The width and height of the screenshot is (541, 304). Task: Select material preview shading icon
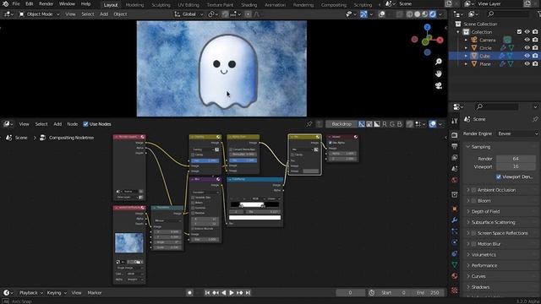[x=425, y=14]
